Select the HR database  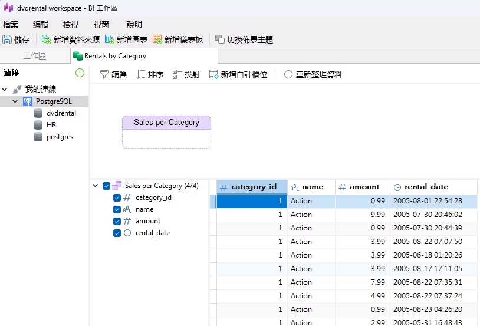point(51,125)
